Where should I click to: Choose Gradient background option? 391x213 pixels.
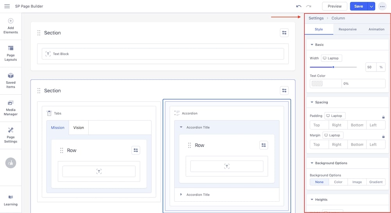pyautogui.click(x=376, y=182)
